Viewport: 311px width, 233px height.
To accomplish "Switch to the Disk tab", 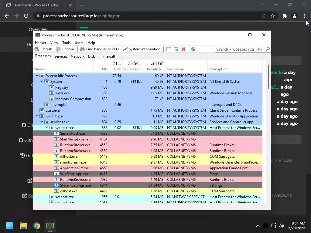I will [91, 56].
